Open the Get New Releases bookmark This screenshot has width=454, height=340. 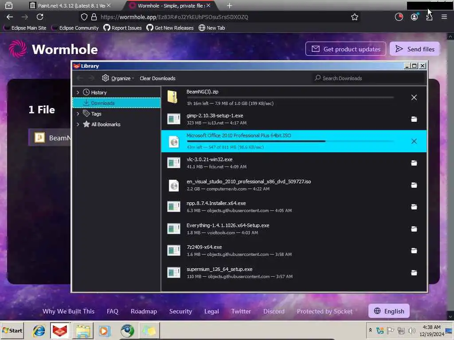170,28
